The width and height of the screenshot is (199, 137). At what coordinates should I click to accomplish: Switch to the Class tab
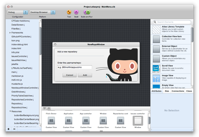click(189, 91)
